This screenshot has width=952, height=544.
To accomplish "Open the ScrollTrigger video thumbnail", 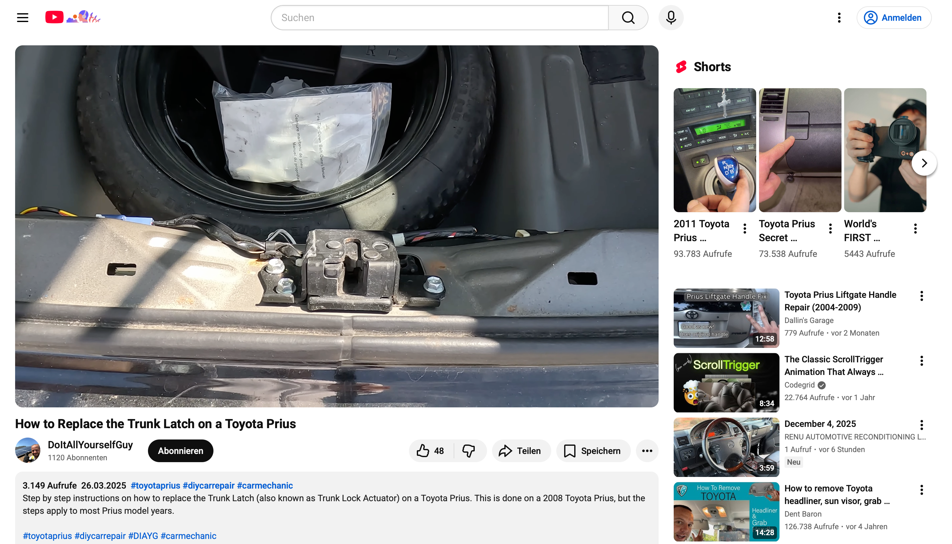I will click(x=726, y=382).
